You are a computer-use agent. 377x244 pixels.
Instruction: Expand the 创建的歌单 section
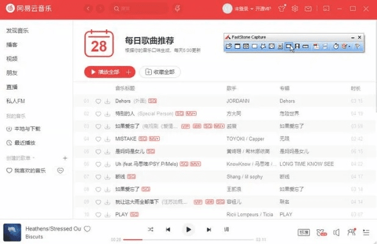65,158
